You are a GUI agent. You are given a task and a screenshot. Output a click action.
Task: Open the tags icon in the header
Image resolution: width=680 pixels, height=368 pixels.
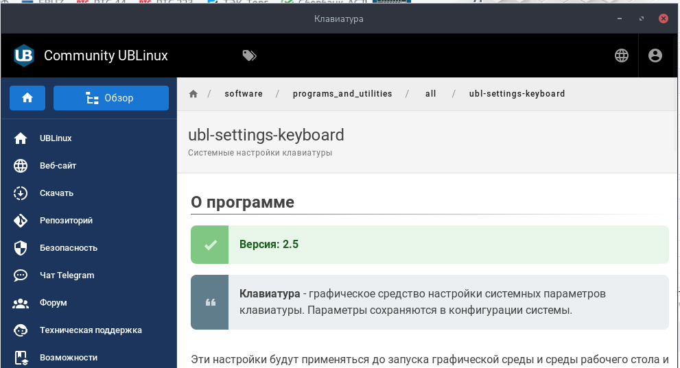pos(250,56)
